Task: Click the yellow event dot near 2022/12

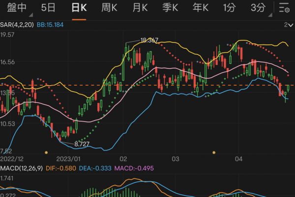Action: pyautogui.click(x=46, y=152)
